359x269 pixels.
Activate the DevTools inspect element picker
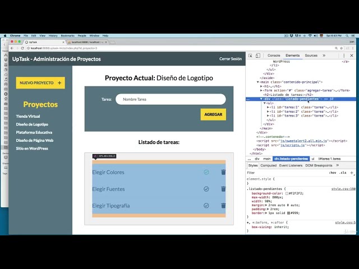(x=250, y=55)
